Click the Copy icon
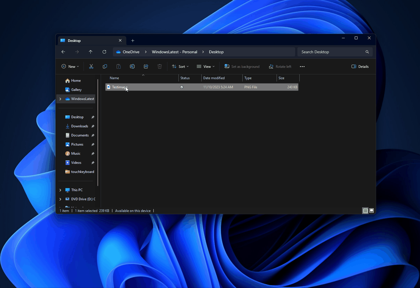The image size is (420, 288). click(105, 66)
